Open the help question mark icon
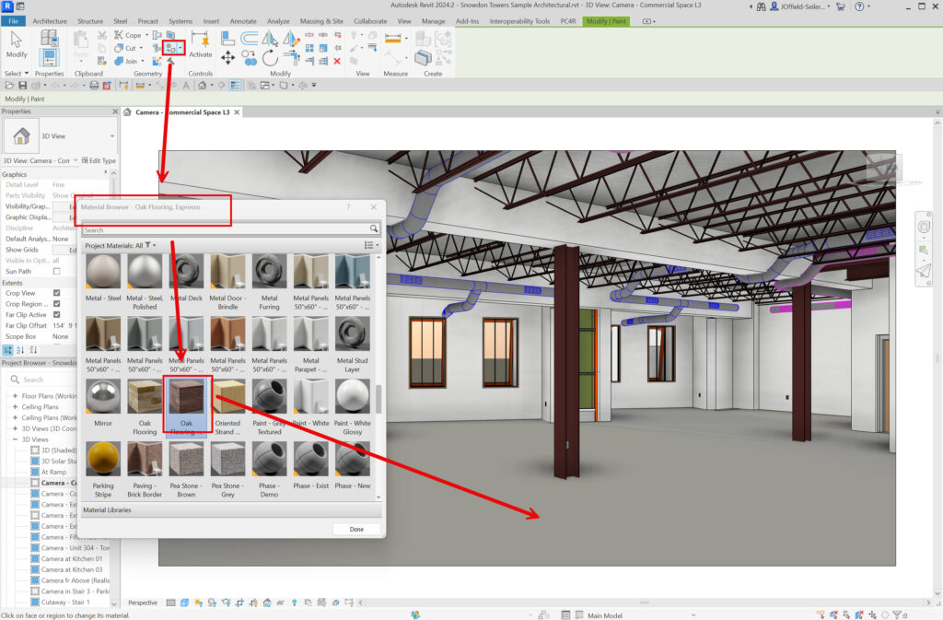Viewport: 943px width, 620px height. 859,6
